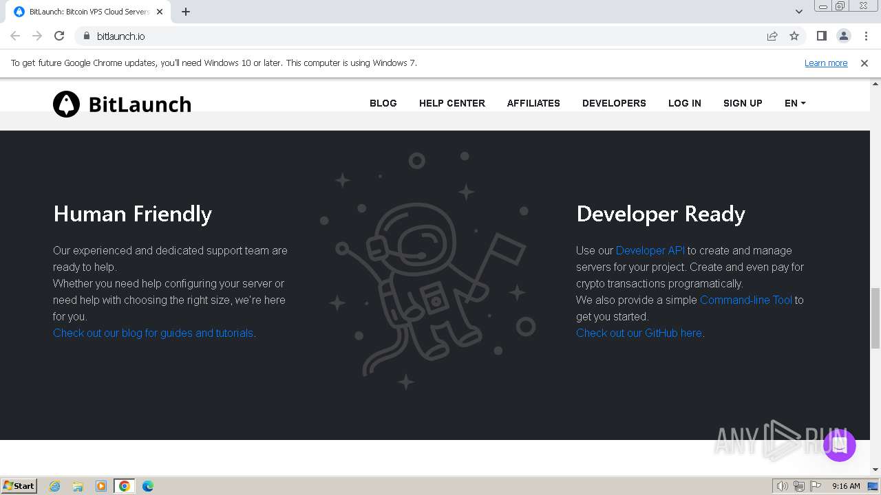
Task: Click the 9:16 AM system clock
Action: pos(846,486)
